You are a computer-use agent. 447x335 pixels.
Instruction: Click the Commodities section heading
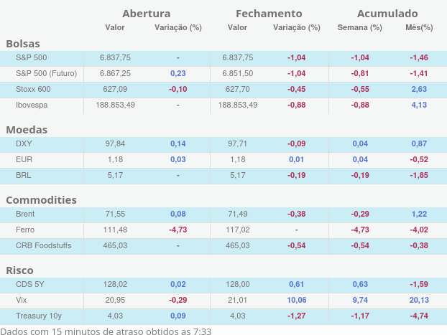pyautogui.click(x=41, y=200)
